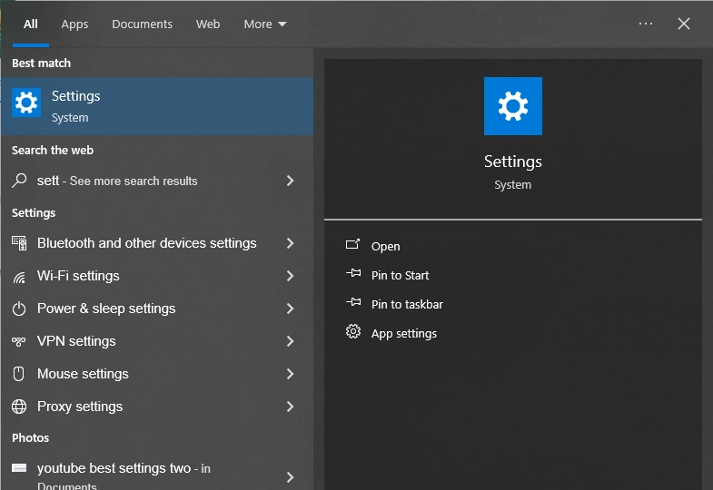Select 'Wi-Fi settings' result text
The width and height of the screenshot is (713, 490).
tap(78, 276)
